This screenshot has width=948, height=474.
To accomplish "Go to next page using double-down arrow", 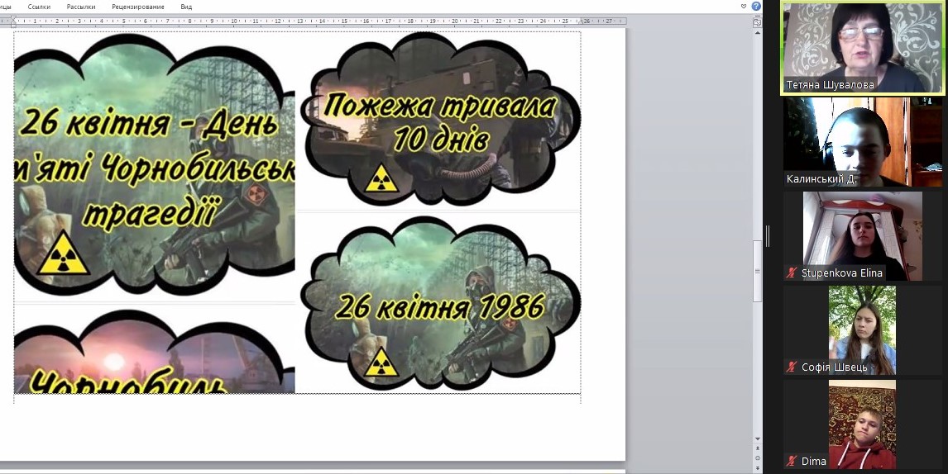I will tap(758, 467).
